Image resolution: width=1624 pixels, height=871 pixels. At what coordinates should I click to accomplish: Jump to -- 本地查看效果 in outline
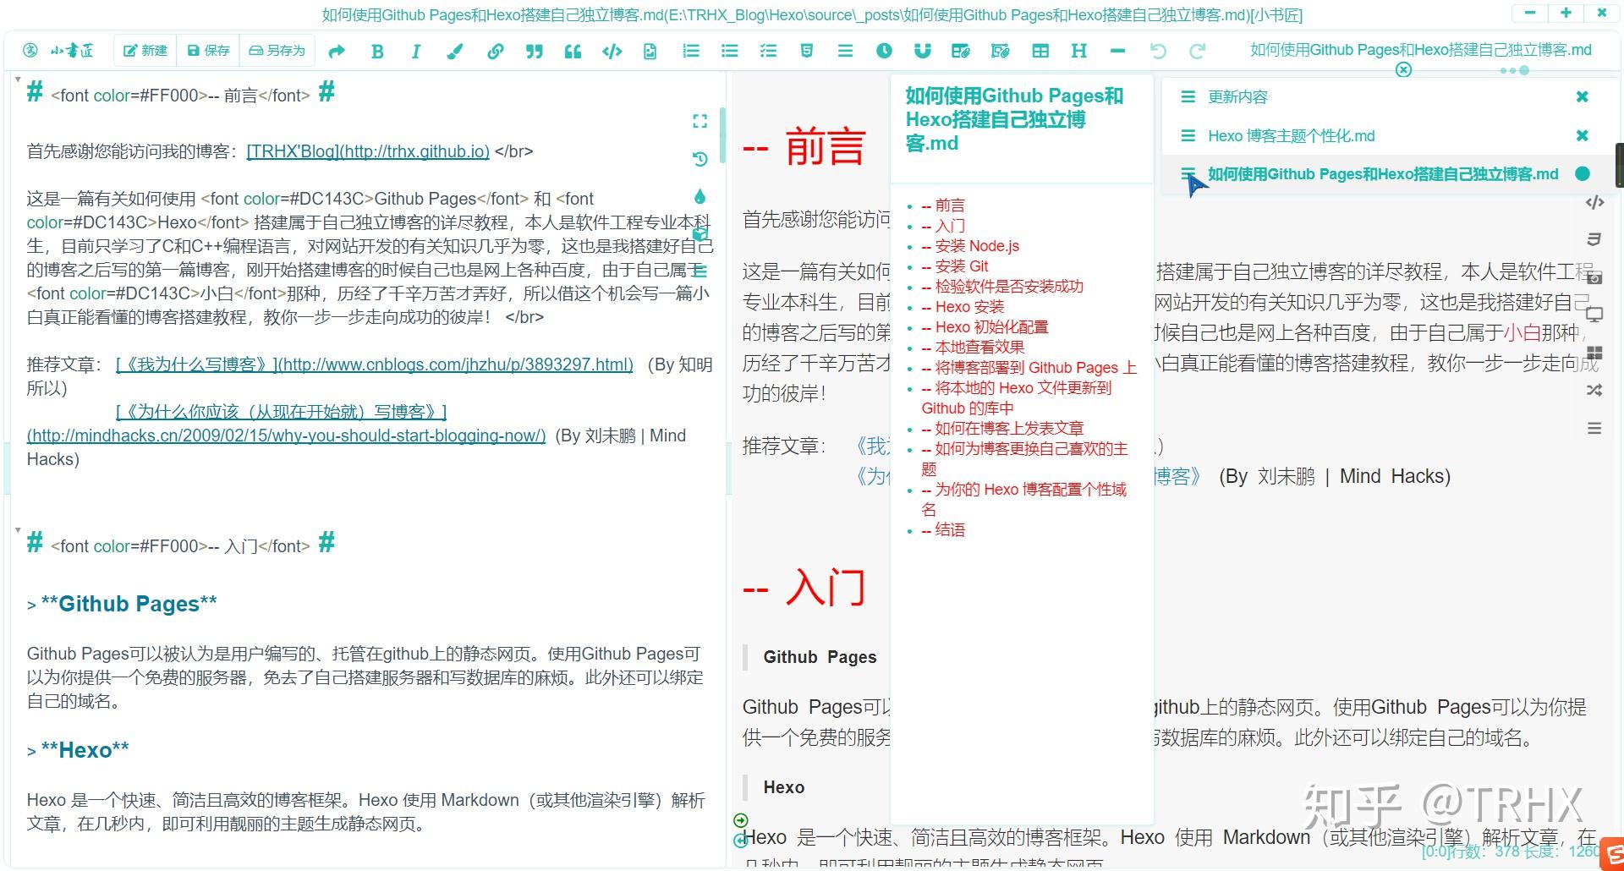(x=973, y=347)
